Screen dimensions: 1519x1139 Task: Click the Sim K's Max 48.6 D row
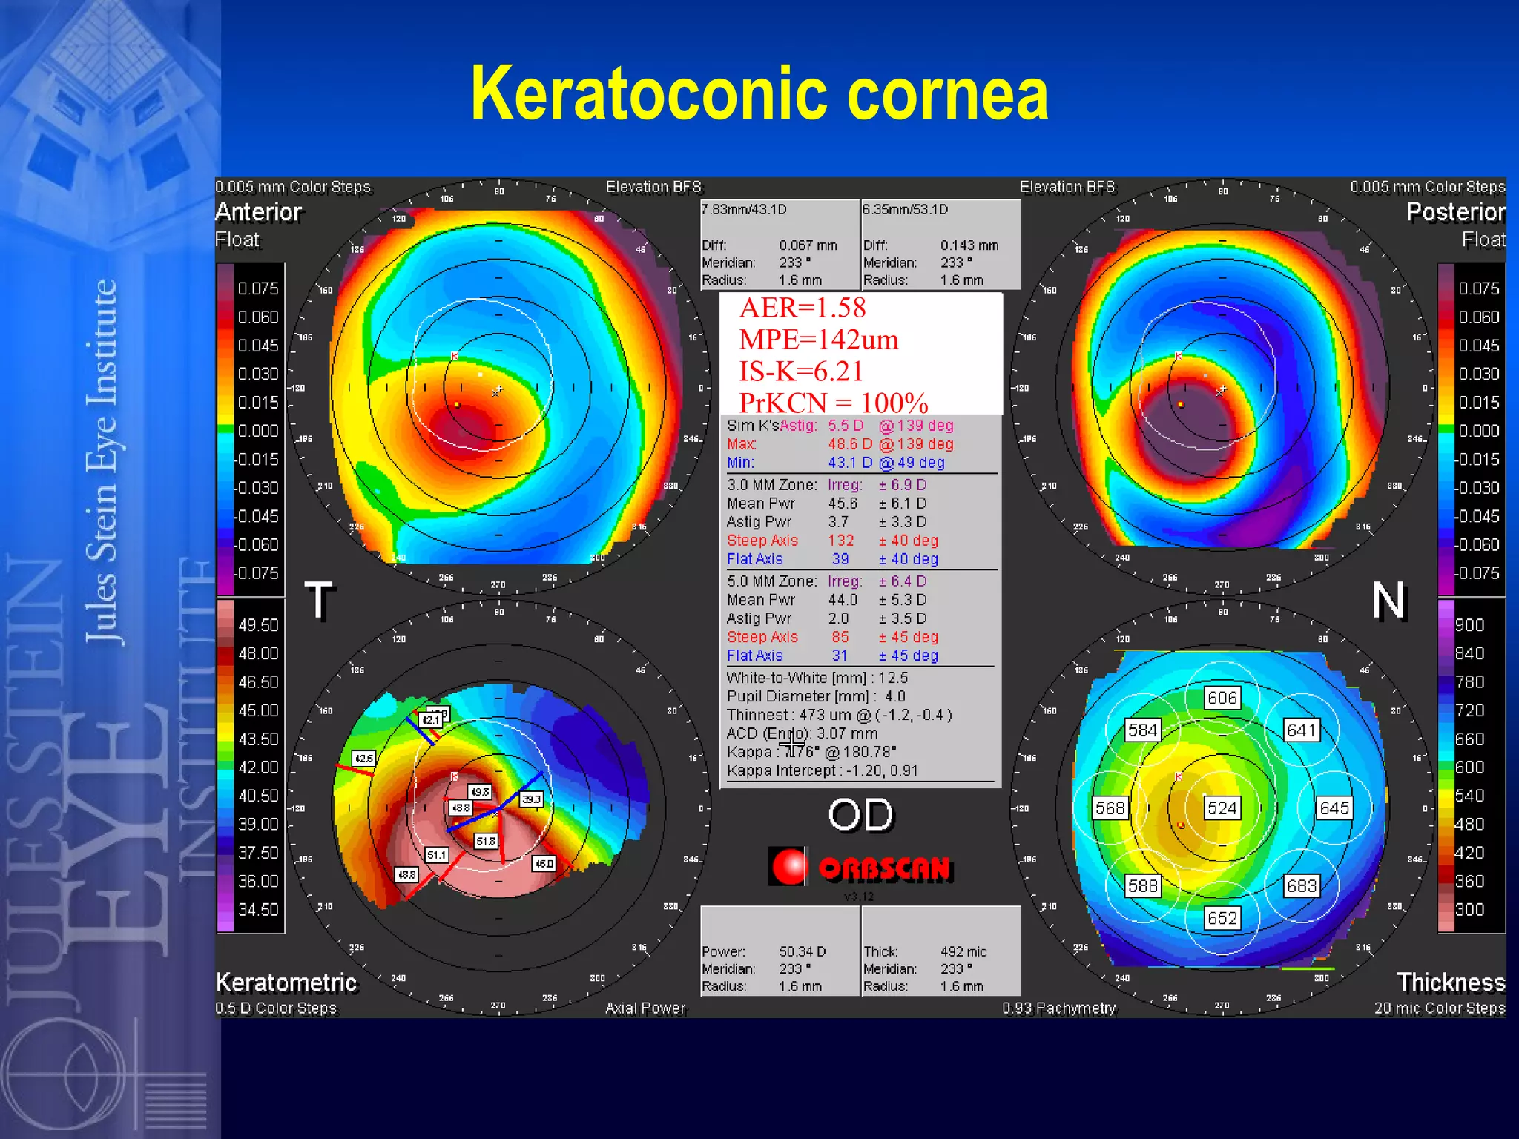(x=840, y=444)
